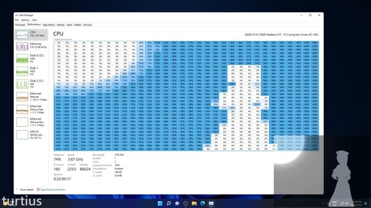
Task: Open the Memory performance graph
Action: coord(31,46)
